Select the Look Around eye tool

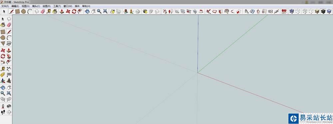[x=9, y=106]
